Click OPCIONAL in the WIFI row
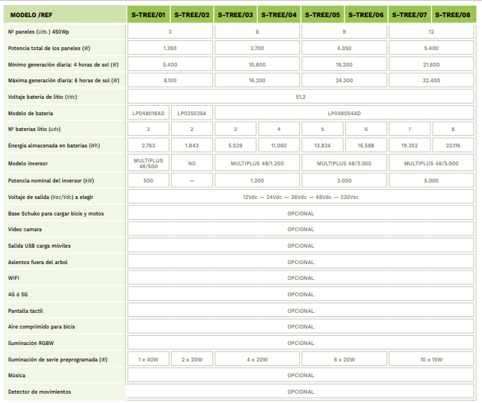482x403 pixels. click(300, 278)
